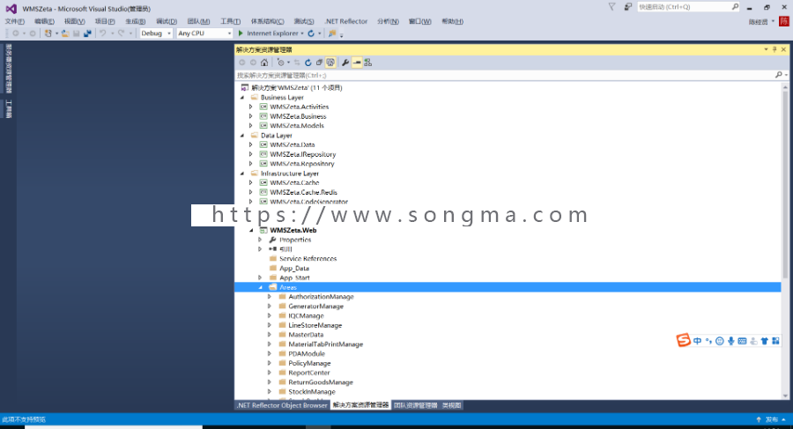
Task: Open Internet Explorer browser target dropdown arrow
Action: tap(302, 33)
